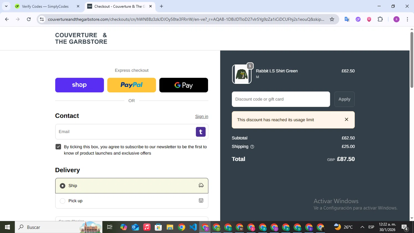Click the store icon on Pick up row

click(x=201, y=201)
